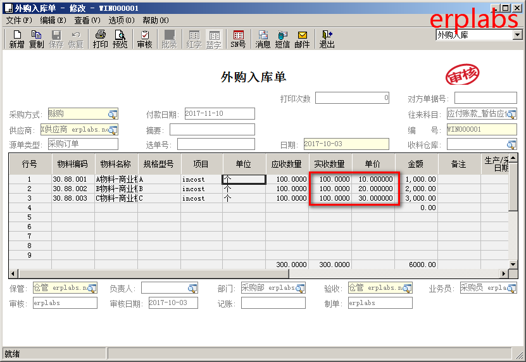The width and height of the screenshot is (526, 362).
Task: Click the vertical scrollbar thumb
Action: pyautogui.click(x=513, y=187)
